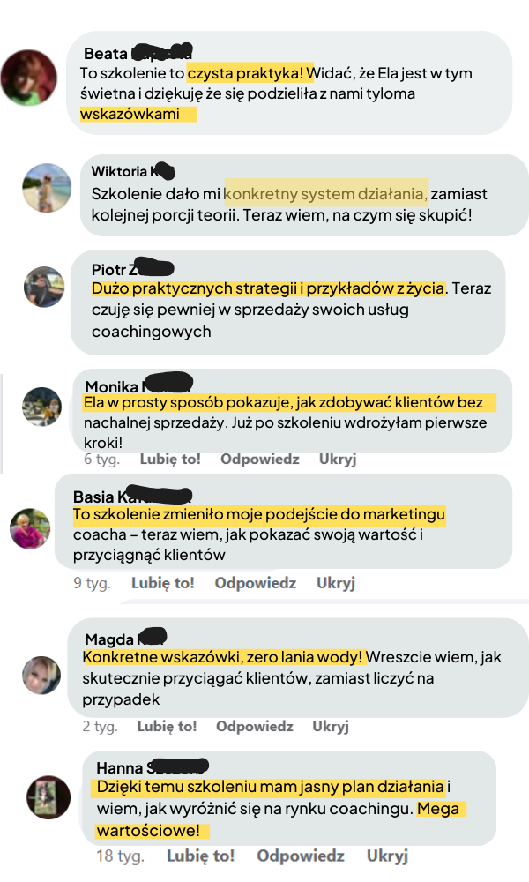Open Beata's profile picture

point(29,78)
